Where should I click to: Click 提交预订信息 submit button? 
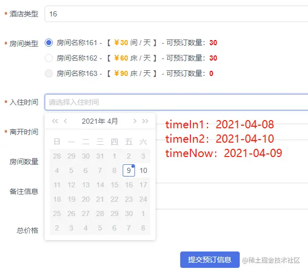pyautogui.click(x=210, y=260)
